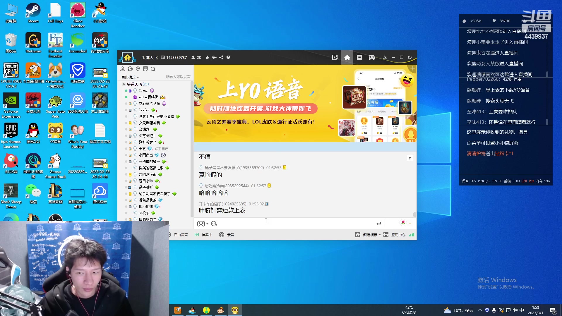
Task: Click sender name 橘子哥哥不要发癫了(2935369702) in chat
Action: (x=234, y=168)
